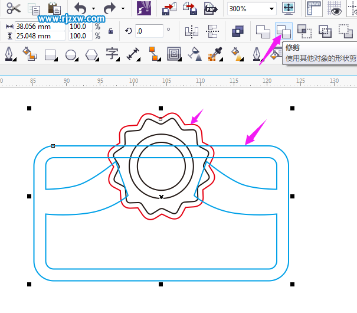The width and height of the screenshot is (357, 313).
Task: Mirror the selection horizontally
Action: click(192, 31)
